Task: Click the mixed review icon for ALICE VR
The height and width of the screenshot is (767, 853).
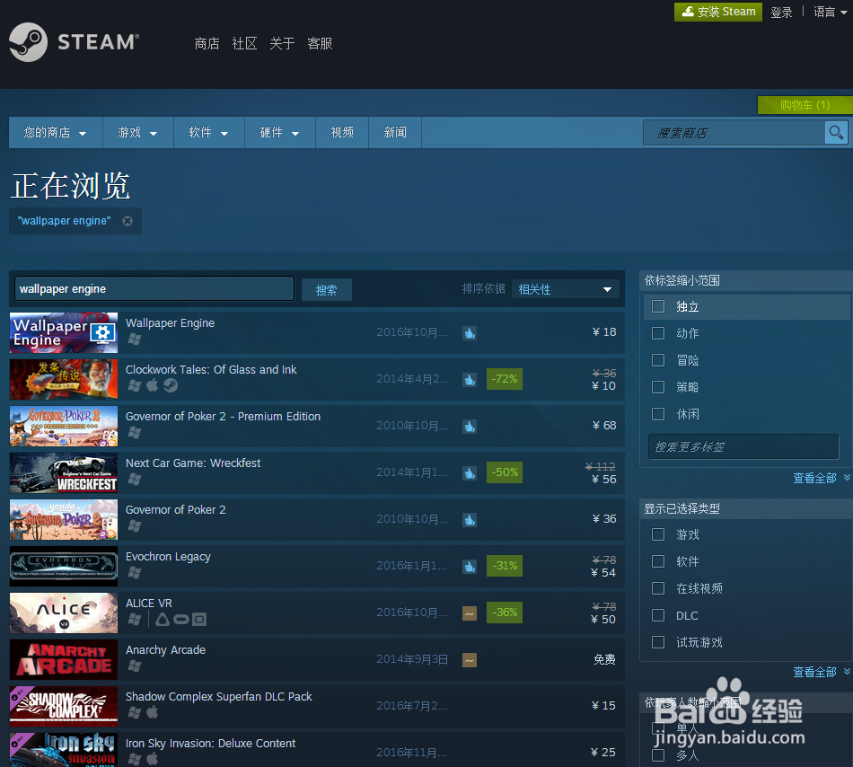Action: tap(470, 613)
